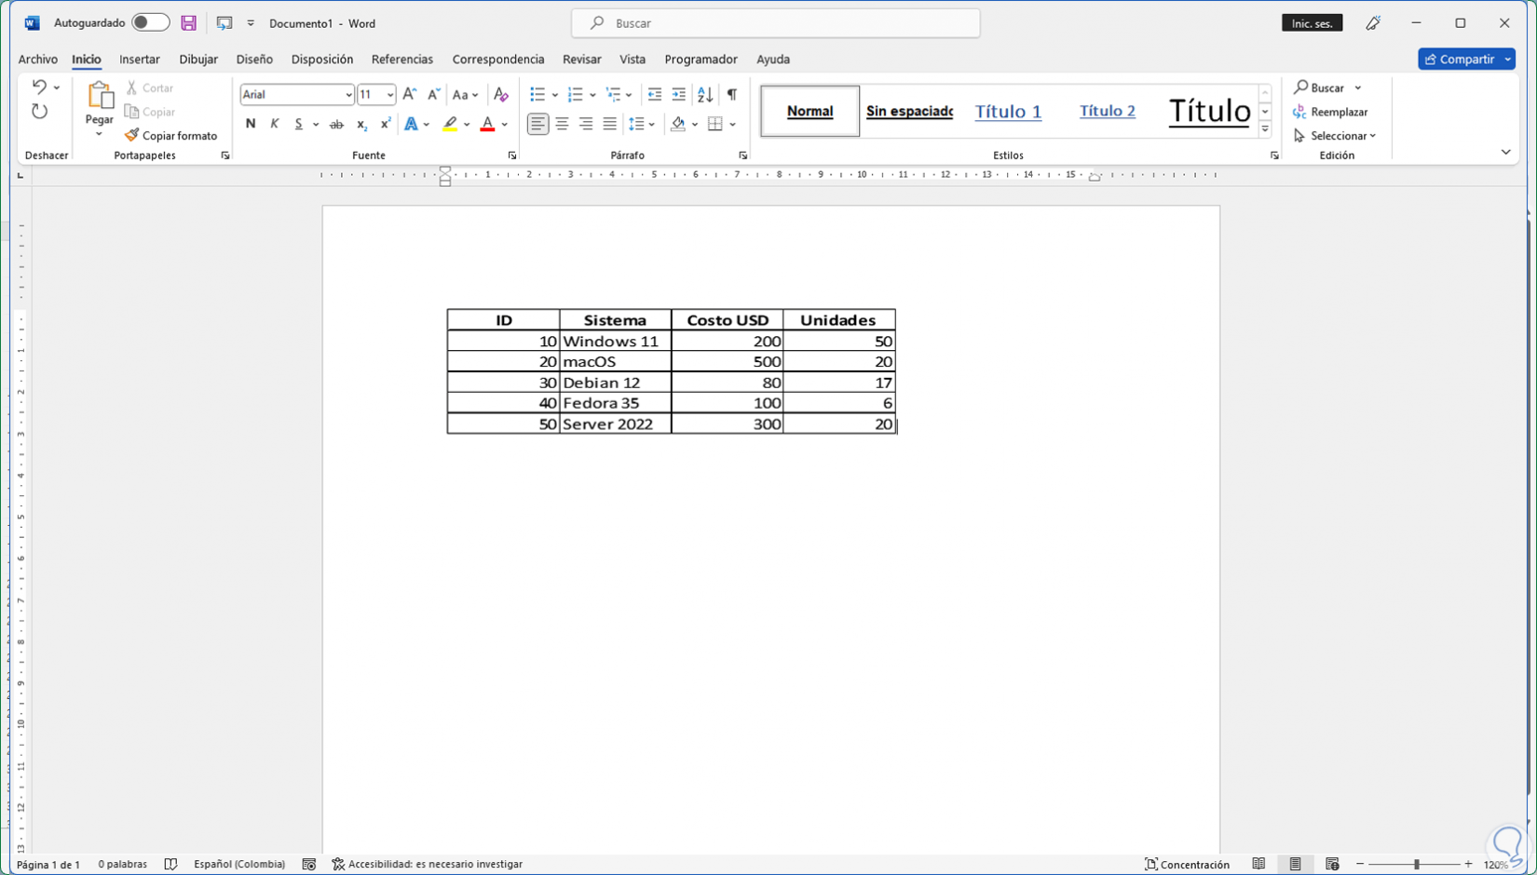The width and height of the screenshot is (1537, 875).
Task: Collapse the ribbon with the chevron
Action: click(x=1506, y=152)
